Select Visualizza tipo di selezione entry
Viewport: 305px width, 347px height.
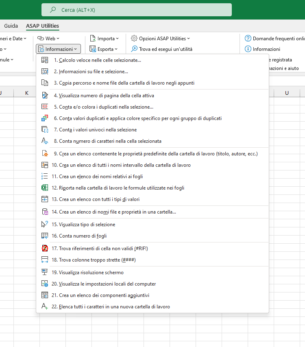tap(152, 225)
